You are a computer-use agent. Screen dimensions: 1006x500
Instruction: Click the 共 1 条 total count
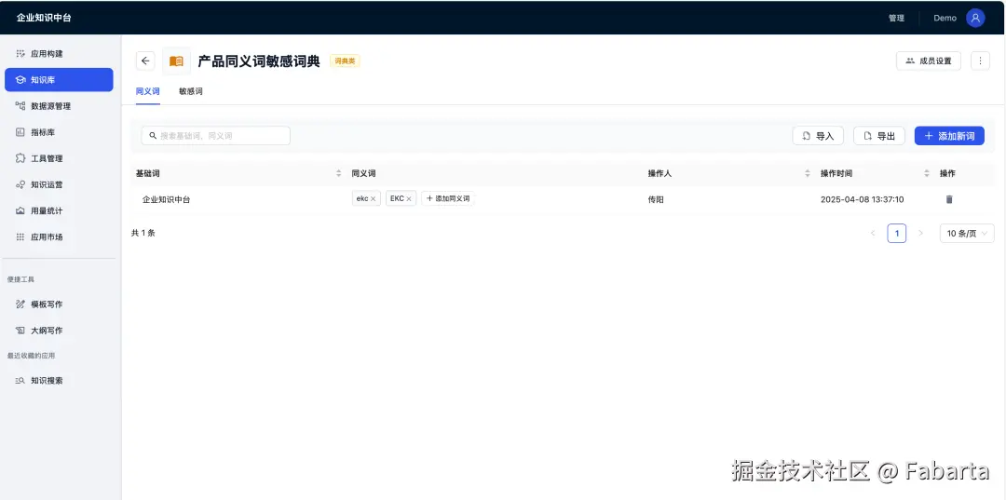tap(143, 234)
